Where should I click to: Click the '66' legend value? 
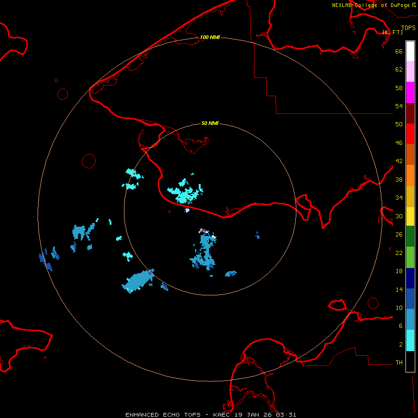[399, 51]
